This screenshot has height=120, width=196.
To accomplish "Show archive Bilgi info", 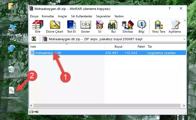I will pyautogui.click(x=141, y=26).
